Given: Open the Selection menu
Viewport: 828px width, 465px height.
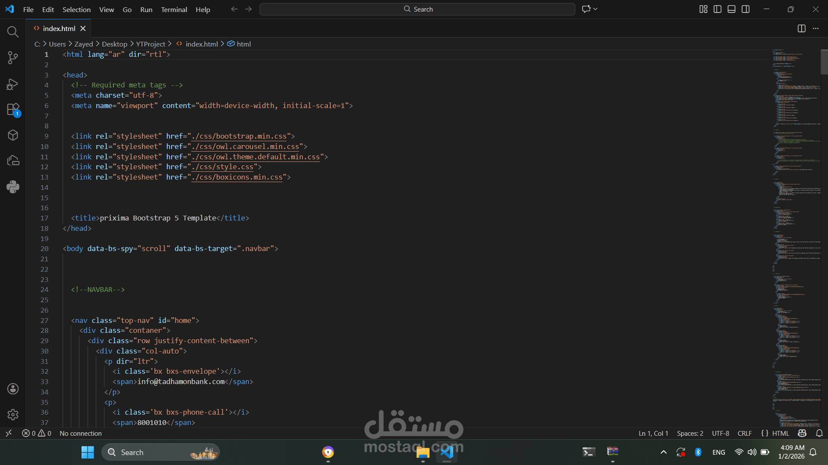Looking at the screenshot, I should [76, 9].
